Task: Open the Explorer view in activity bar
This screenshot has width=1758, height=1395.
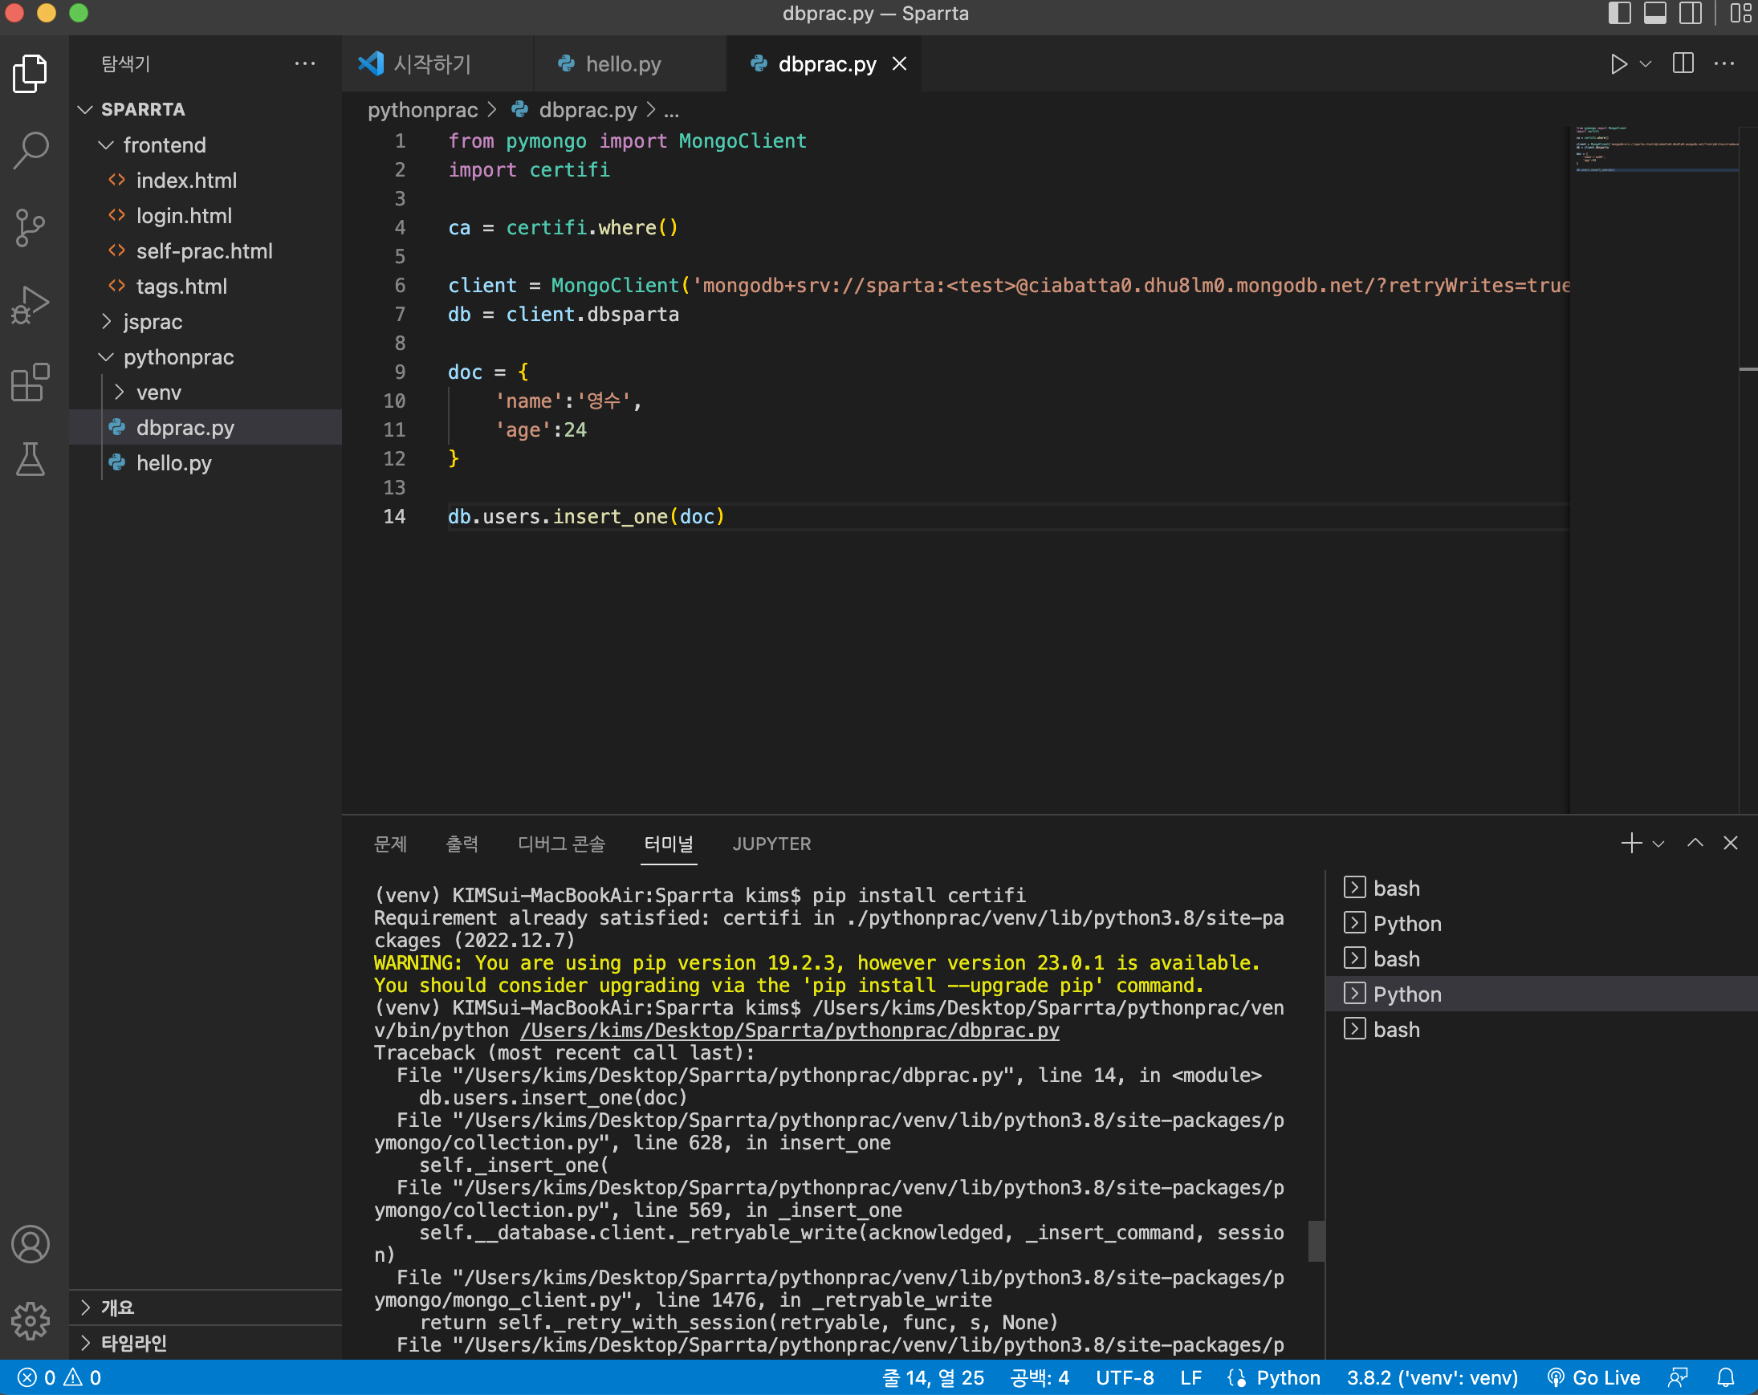Action: point(31,73)
